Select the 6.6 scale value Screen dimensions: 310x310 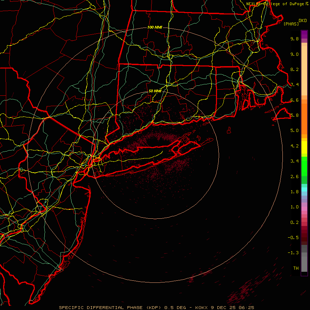[x=294, y=100]
